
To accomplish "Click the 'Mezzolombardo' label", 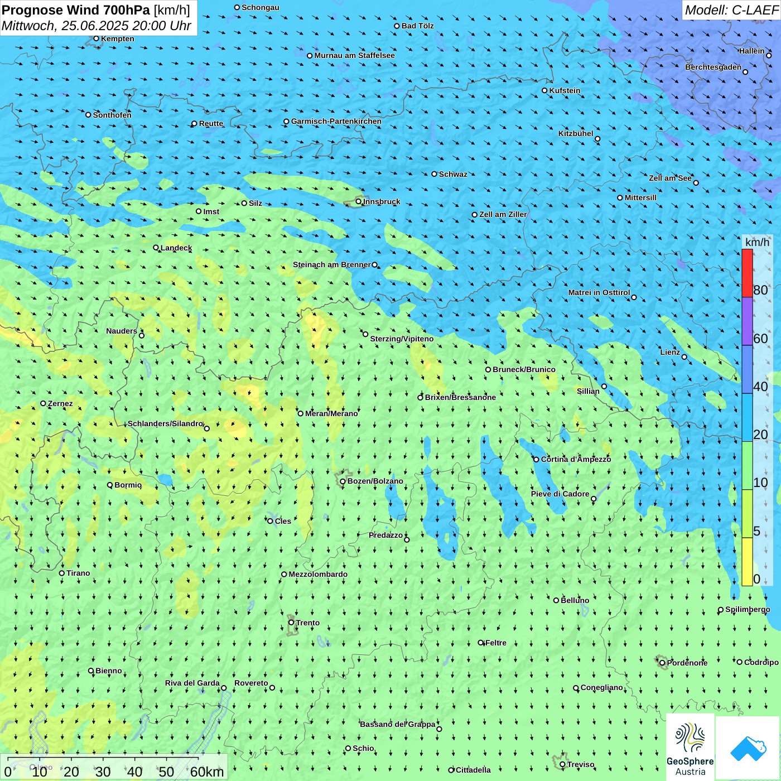I will 318,574.
